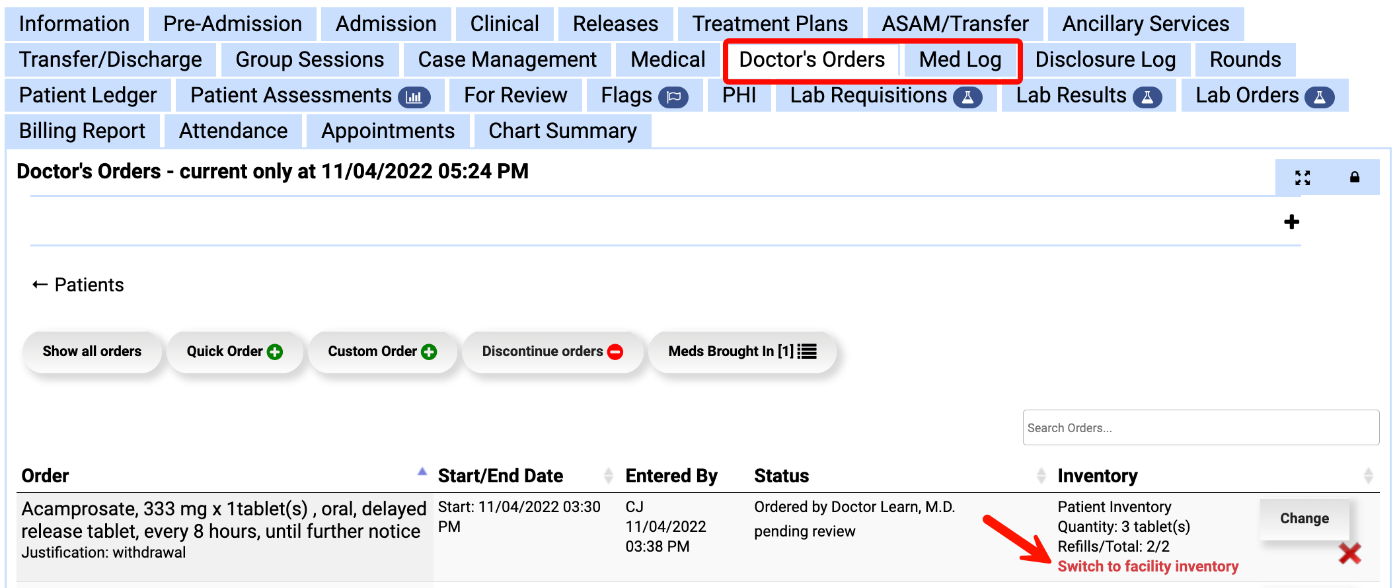Viewport: 1397px width, 588px height.
Task: Add a Quick Order
Action: [x=235, y=351]
